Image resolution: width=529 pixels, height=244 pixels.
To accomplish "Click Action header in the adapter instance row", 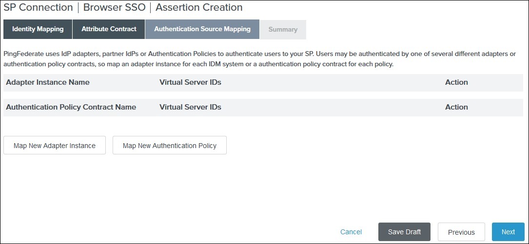I will (x=456, y=82).
